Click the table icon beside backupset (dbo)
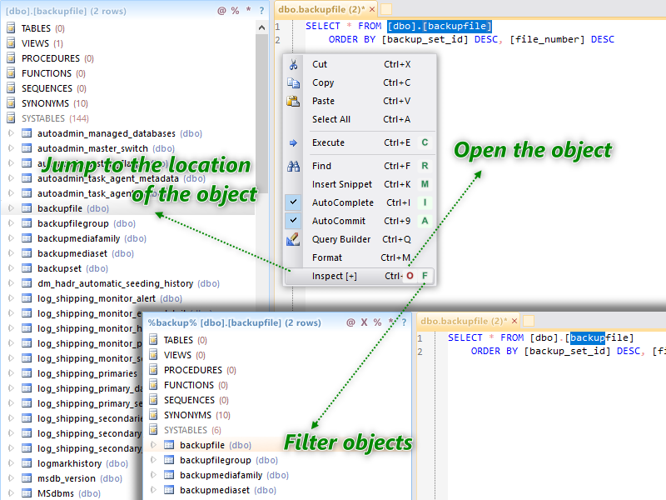Screen dimensions: 666x500 click(x=27, y=268)
